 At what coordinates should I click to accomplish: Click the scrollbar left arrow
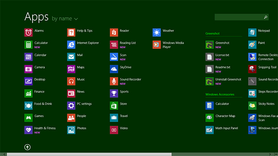(4, 154)
